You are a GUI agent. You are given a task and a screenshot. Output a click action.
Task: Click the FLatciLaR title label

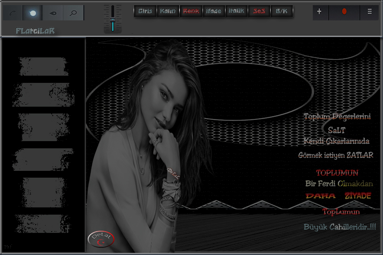(x=35, y=31)
